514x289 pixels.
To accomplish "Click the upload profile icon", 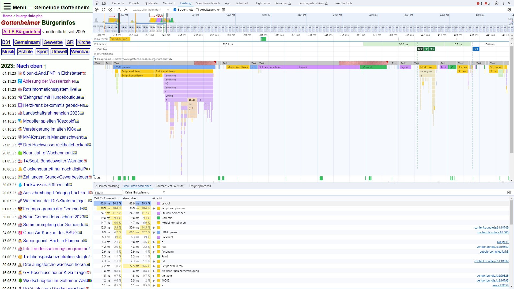I will pos(119,10).
